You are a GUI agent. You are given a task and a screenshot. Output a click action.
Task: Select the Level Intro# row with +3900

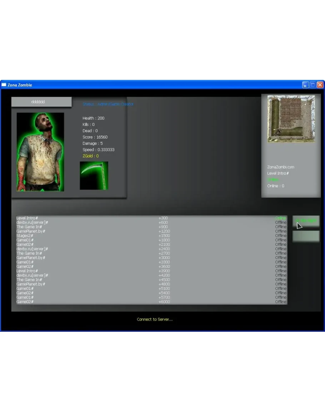(x=27, y=271)
